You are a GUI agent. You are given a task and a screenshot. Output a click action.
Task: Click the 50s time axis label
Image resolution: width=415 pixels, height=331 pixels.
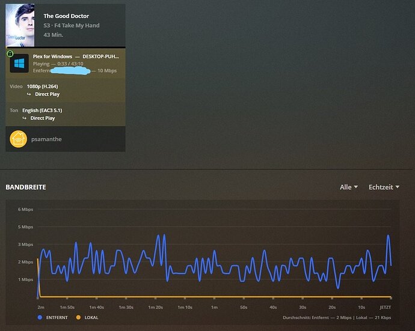tap(244, 308)
